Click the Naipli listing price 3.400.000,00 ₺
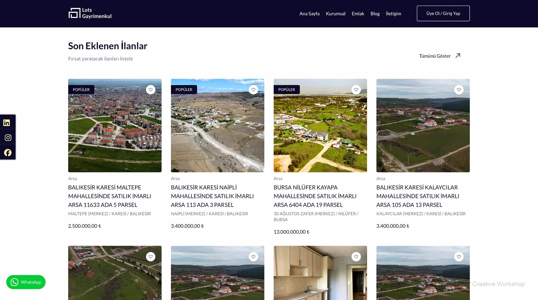 [187, 226]
